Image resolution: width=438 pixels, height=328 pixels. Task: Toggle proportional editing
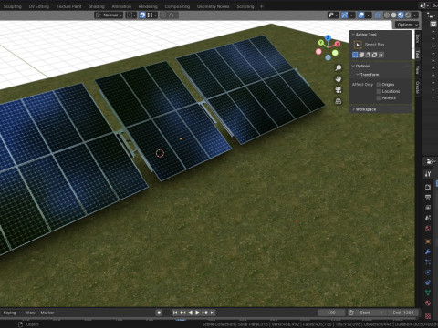163,15
